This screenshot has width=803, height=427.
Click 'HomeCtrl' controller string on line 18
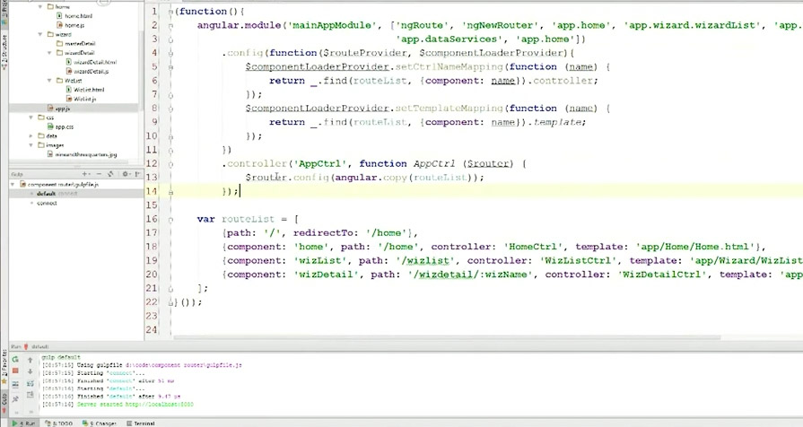[533, 247]
